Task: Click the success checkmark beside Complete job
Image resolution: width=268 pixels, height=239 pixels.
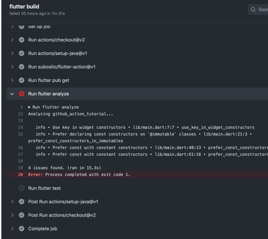Action: coord(21,229)
